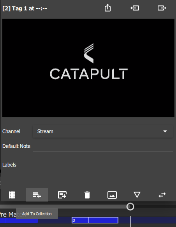The image size is (176, 227).
Task: Click the image snapshot icon
Action: tap(112, 195)
